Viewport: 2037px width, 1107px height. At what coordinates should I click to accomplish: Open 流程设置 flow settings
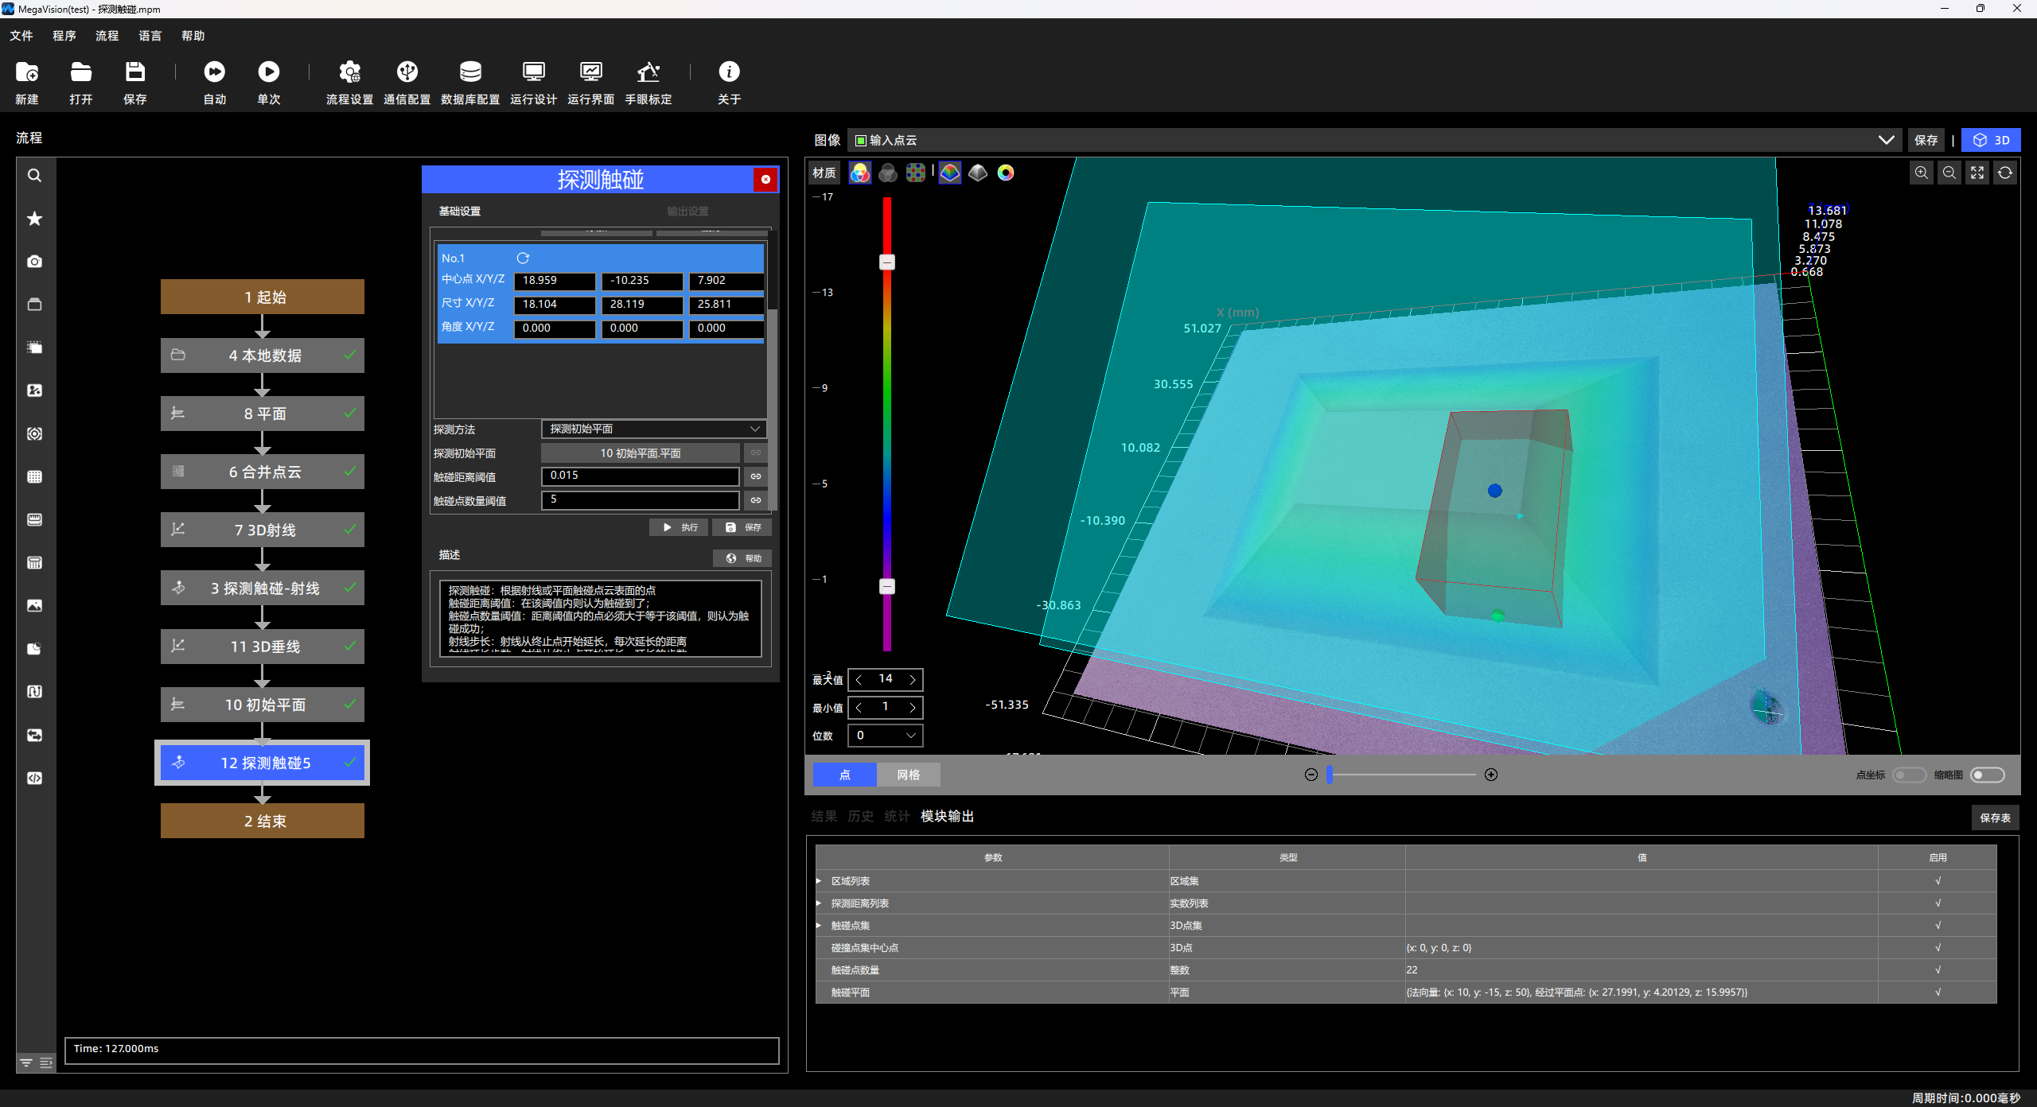click(350, 72)
